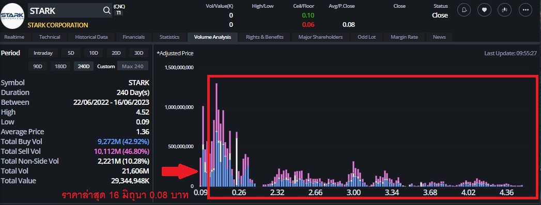Click the floor price 0.06
541x205 pixels.
308,25
